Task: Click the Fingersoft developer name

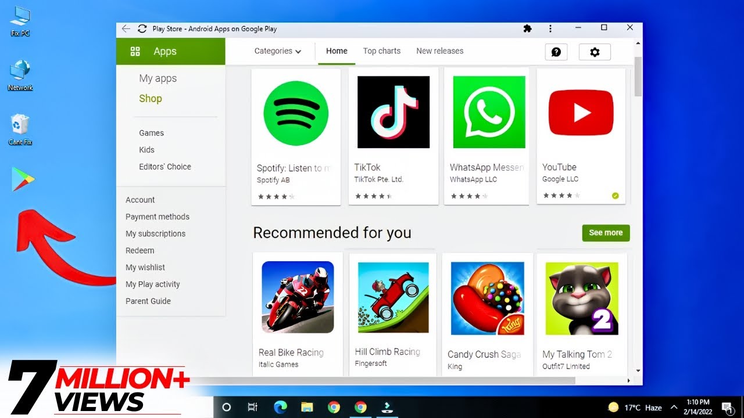Action: pyautogui.click(x=371, y=363)
